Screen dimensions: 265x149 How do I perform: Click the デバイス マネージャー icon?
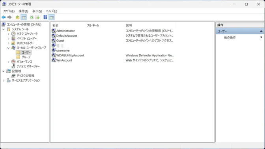pyautogui.click(x=13, y=66)
